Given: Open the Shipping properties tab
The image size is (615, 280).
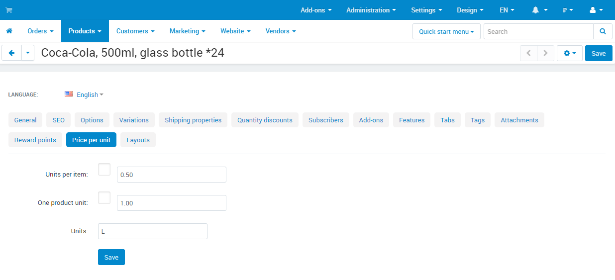Looking at the screenshot, I should click(193, 120).
